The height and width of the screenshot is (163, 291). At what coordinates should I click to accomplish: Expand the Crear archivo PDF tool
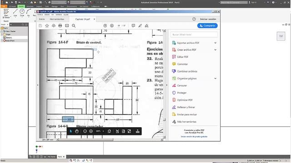point(215,50)
